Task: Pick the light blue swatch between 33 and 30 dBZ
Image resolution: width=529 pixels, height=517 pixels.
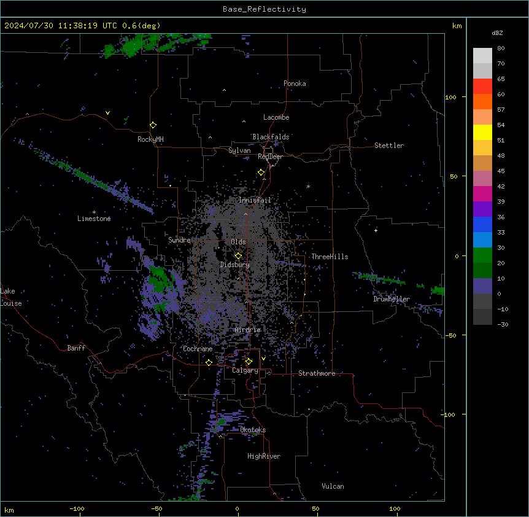Action: pos(482,239)
